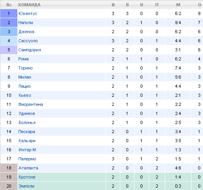Open the Наполи team link
Viewport: 203px width, 190px height.
click(26, 23)
